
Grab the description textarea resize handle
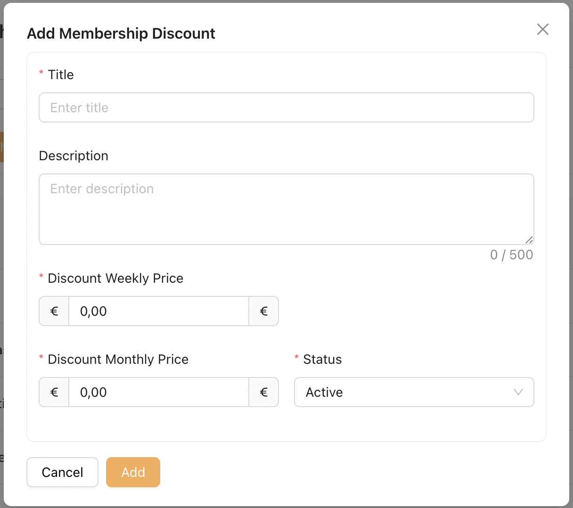529,240
